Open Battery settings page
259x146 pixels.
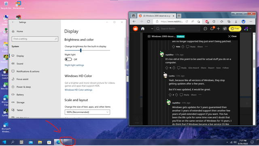pyautogui.click(x=20, y=94)
